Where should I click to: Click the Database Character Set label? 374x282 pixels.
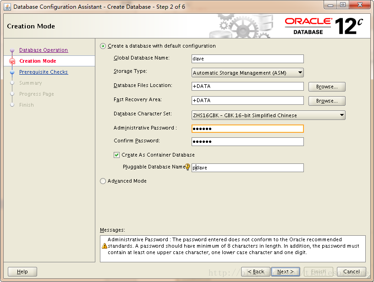click(x=143, y=114)
